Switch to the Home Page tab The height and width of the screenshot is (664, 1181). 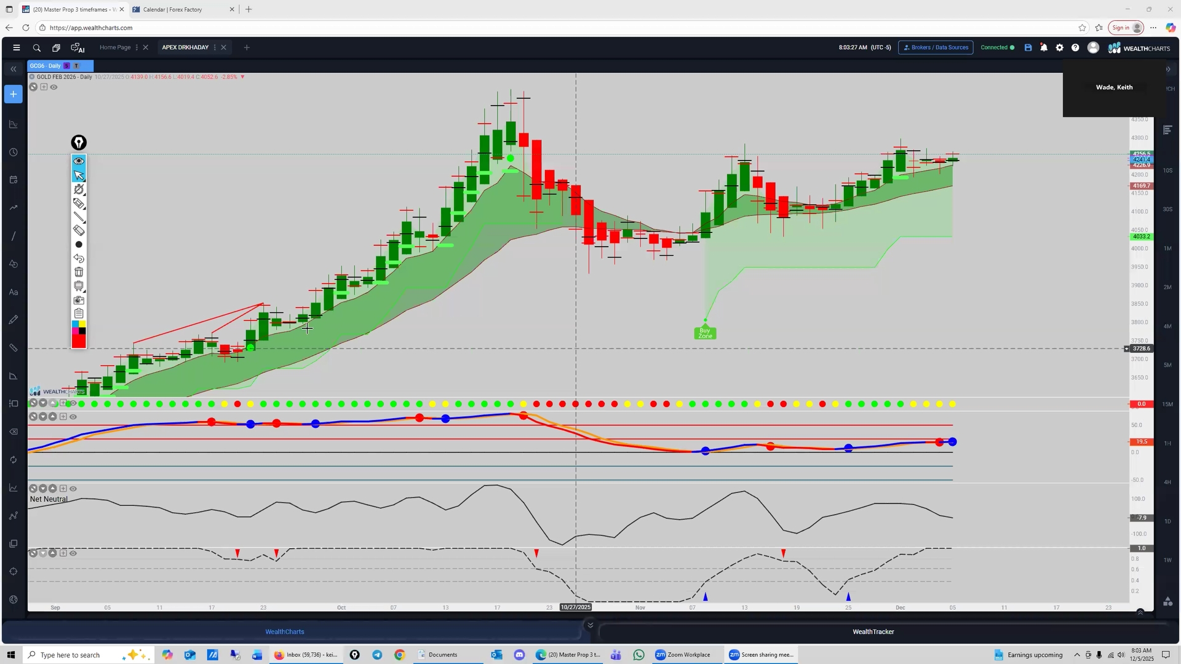point(115,47)
